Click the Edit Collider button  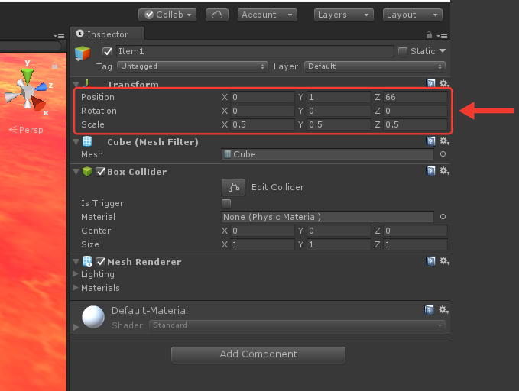click(x=233, y=187)
